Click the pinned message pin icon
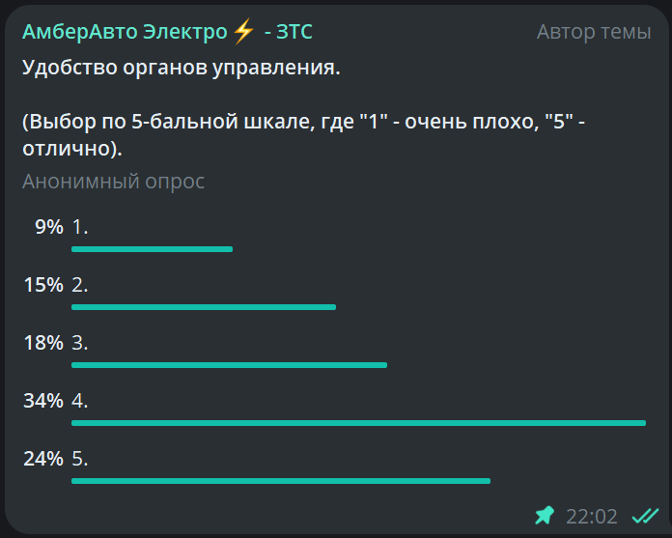Image resolution: width=672 pixels, height=538 pixels. pyautogui.click(x=545, y=515)
